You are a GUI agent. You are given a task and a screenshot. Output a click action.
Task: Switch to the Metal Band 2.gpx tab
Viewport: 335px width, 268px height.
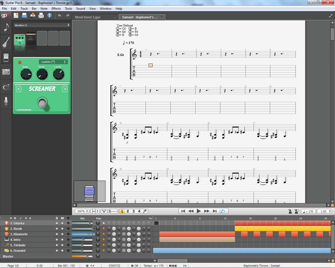[x=88, y=17]
